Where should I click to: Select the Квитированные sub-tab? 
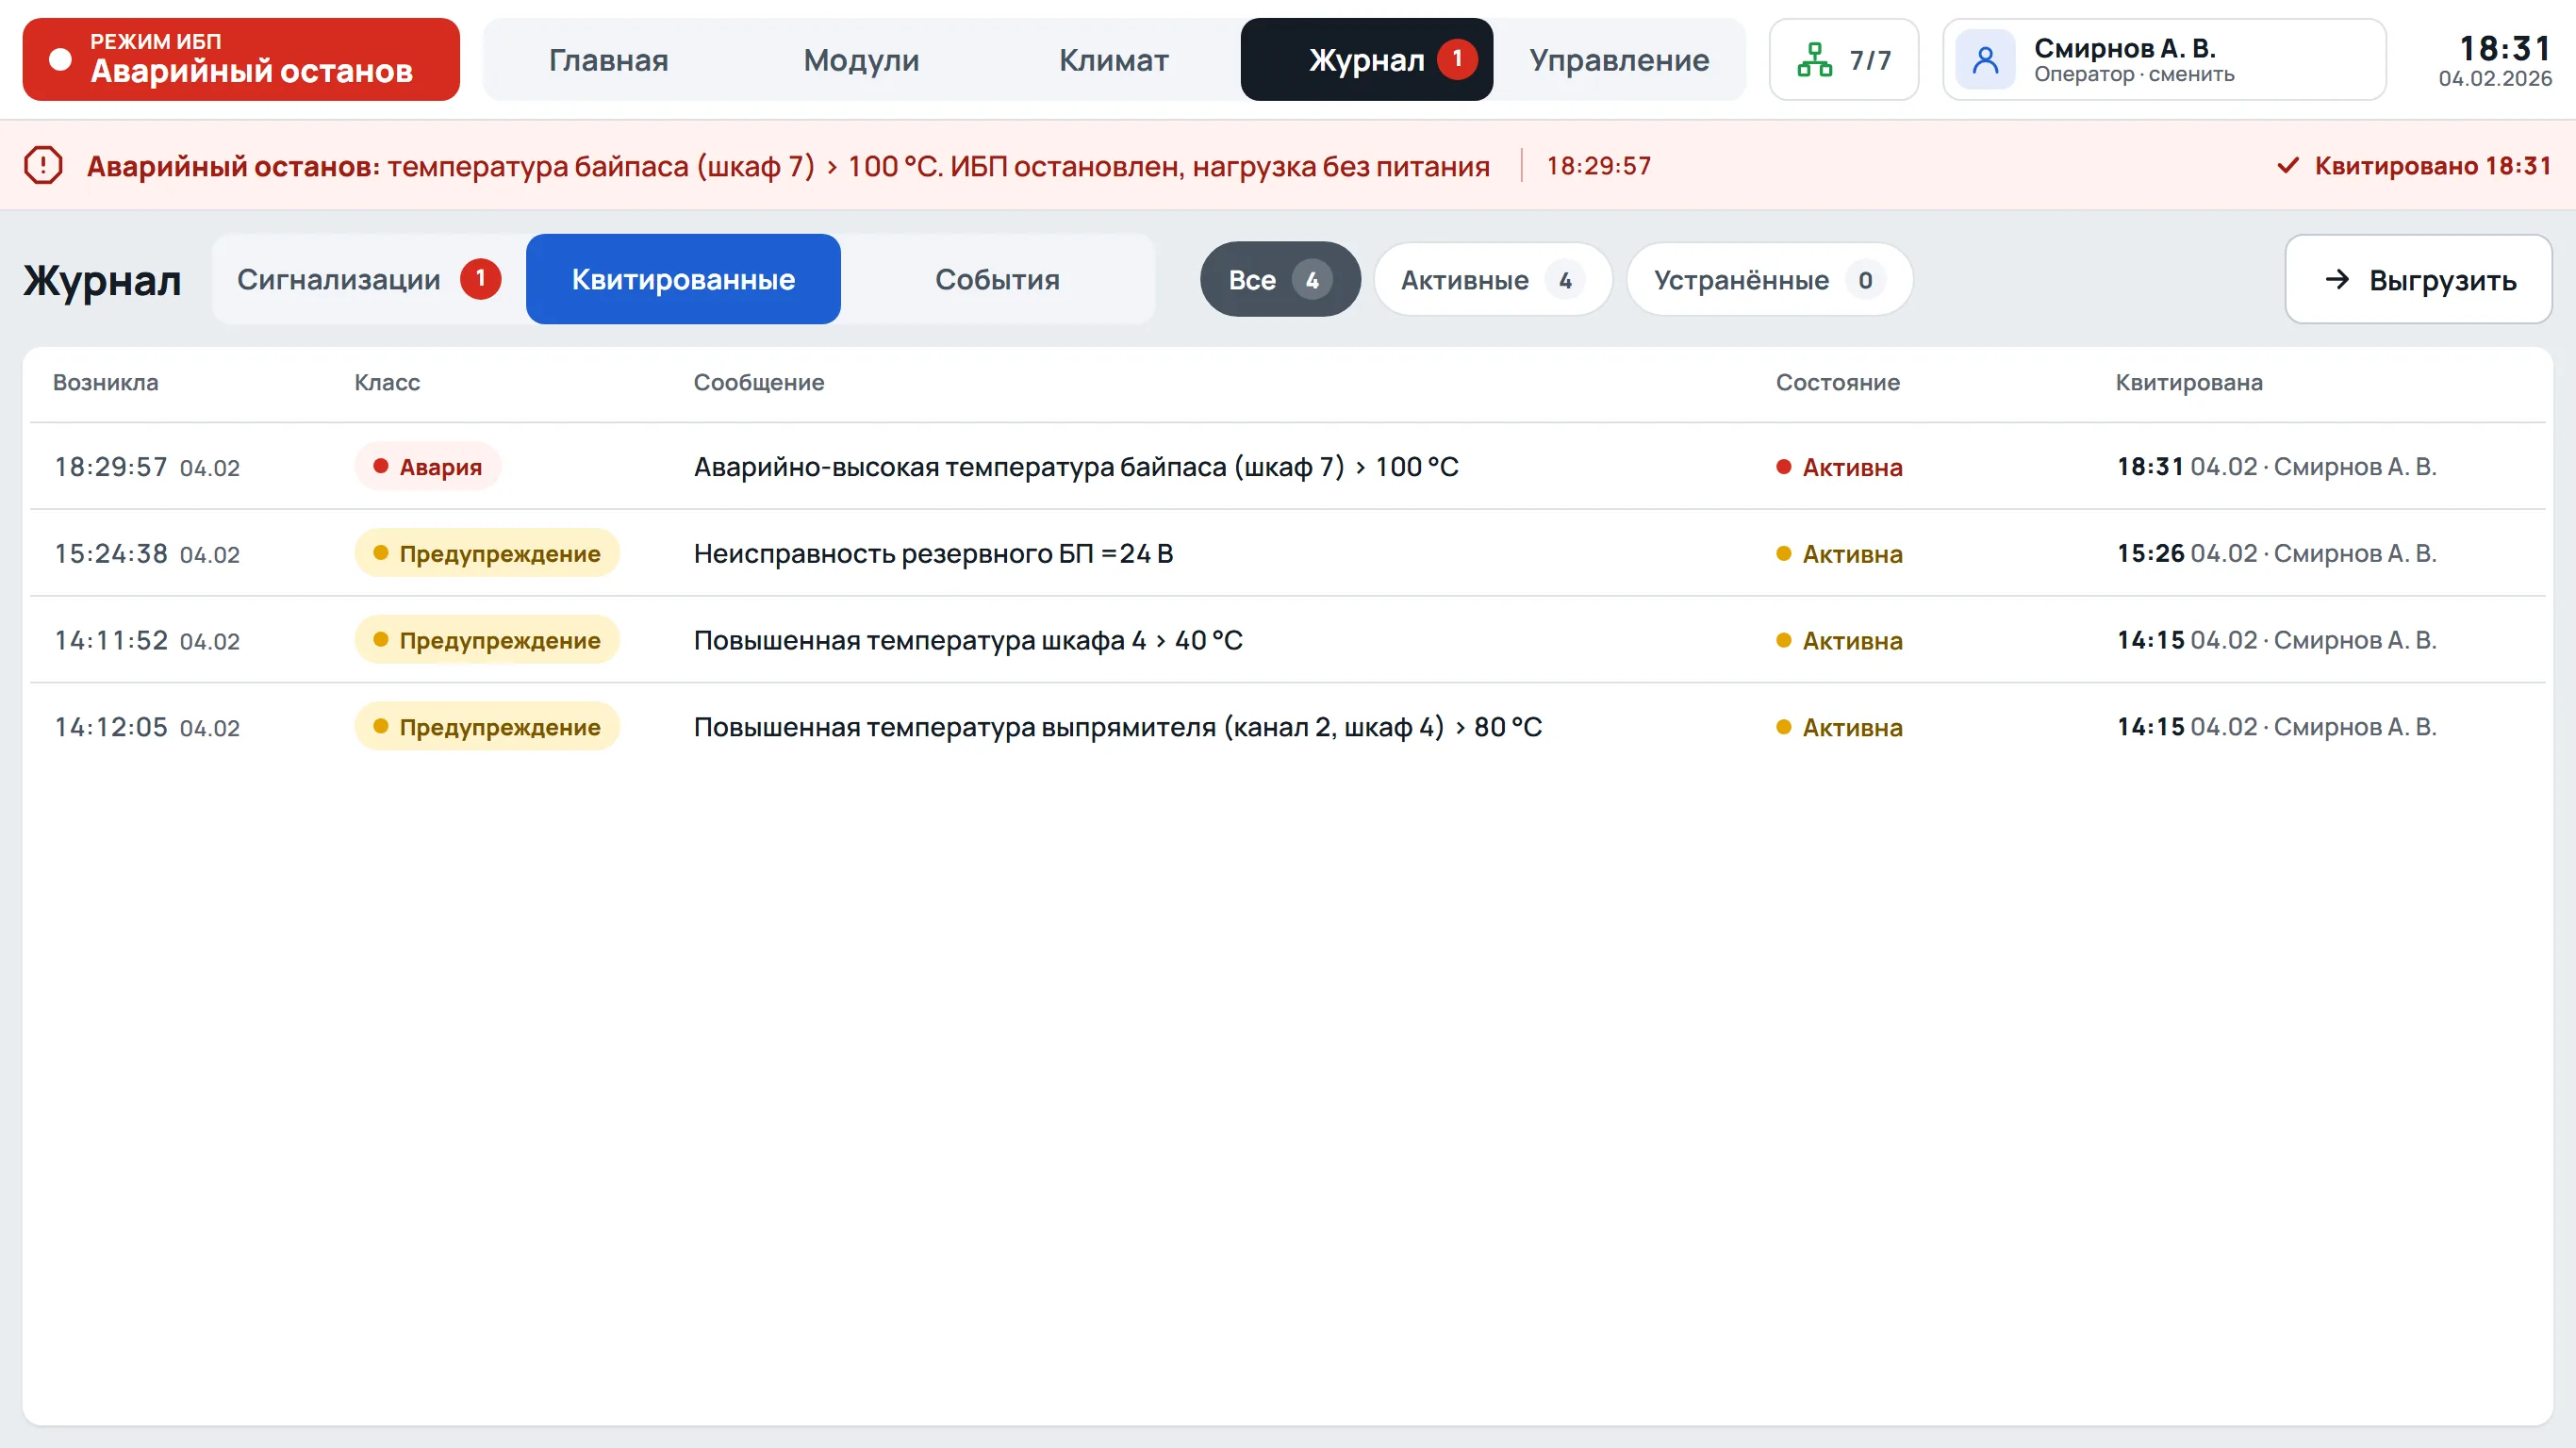(x=683, y=279)
